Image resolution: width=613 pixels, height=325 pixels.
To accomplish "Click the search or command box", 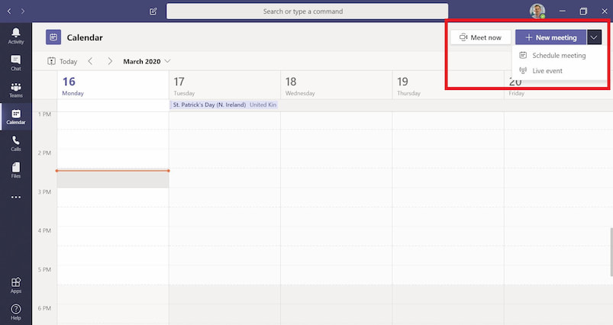I will pos(308,11).
